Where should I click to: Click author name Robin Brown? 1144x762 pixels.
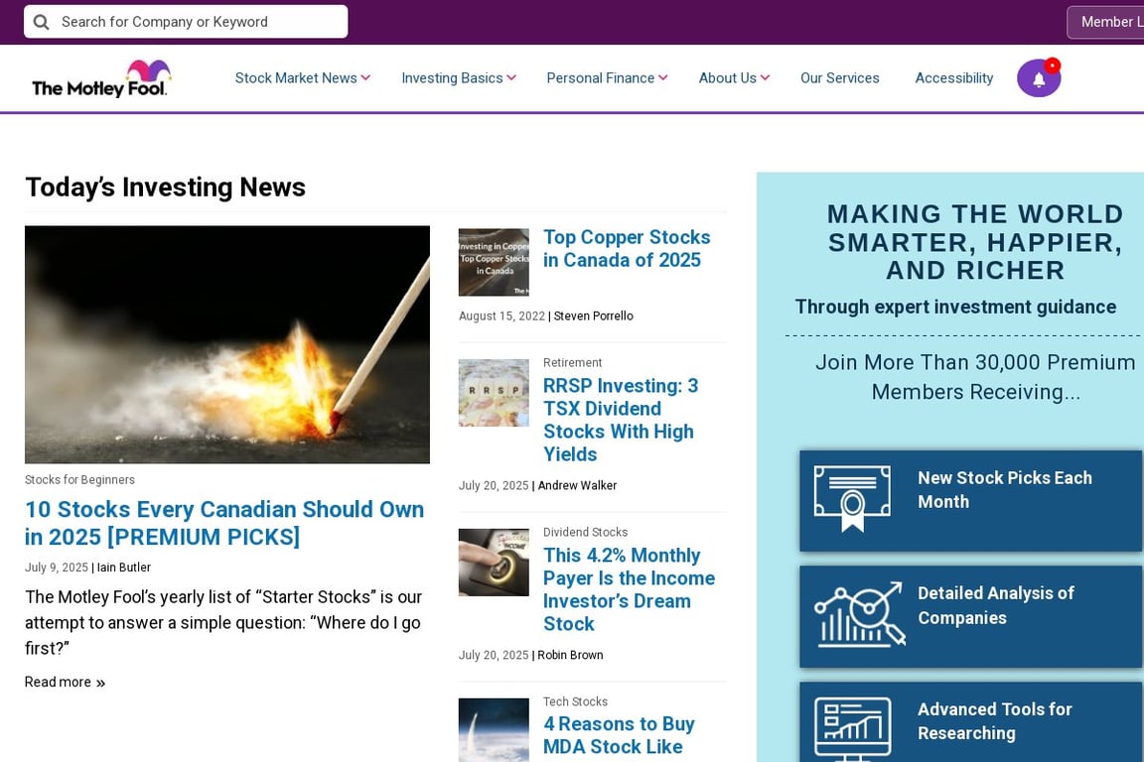pos(571,655)
